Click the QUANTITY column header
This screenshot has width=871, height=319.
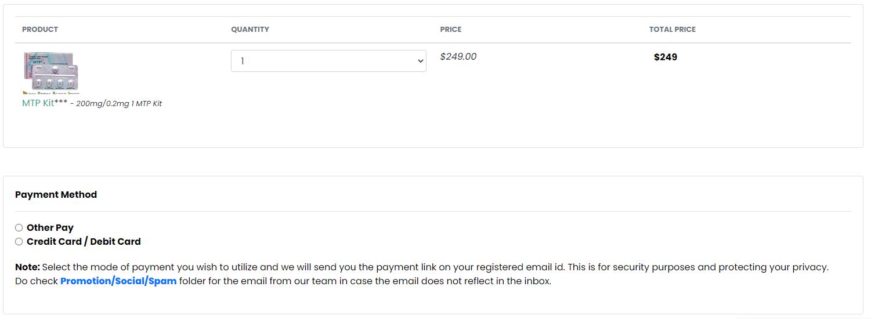[x=250, y=30]
